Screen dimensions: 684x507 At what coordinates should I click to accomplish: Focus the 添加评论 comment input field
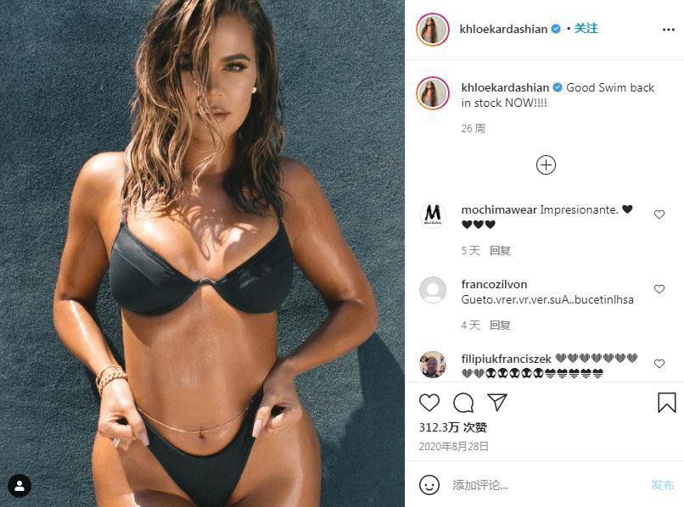click(x=547, y=485)
